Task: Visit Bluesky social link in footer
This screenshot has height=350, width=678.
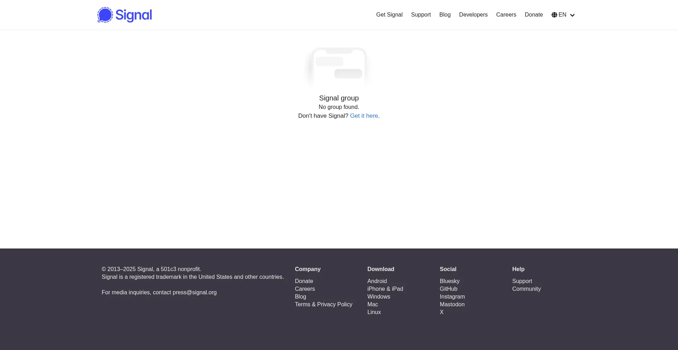Action: [450, 281]
